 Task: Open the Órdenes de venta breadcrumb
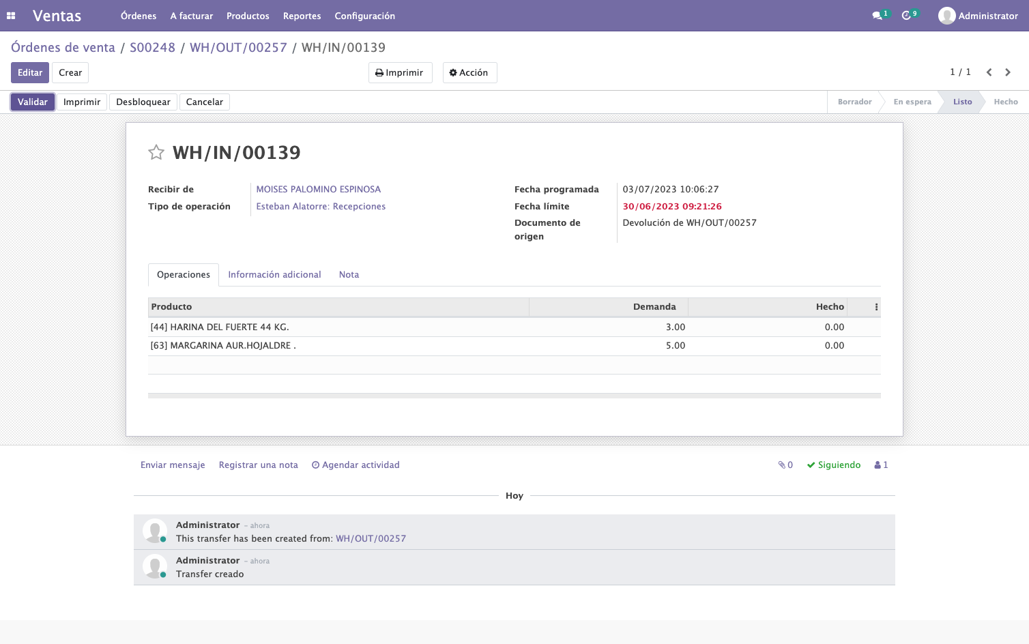63,48
